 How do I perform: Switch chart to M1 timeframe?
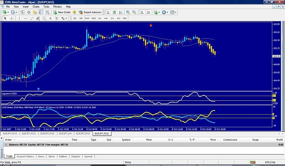click(x=75, y=18)
